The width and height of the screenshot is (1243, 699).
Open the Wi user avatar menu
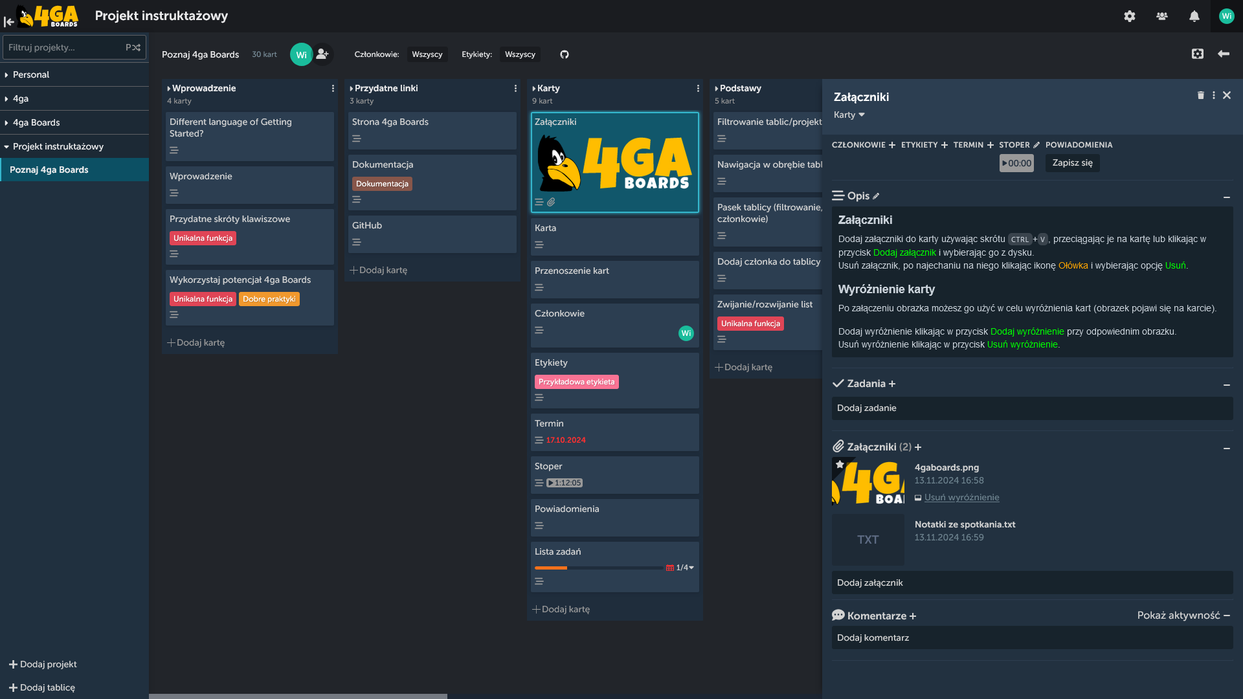(x=1227, y=16)
